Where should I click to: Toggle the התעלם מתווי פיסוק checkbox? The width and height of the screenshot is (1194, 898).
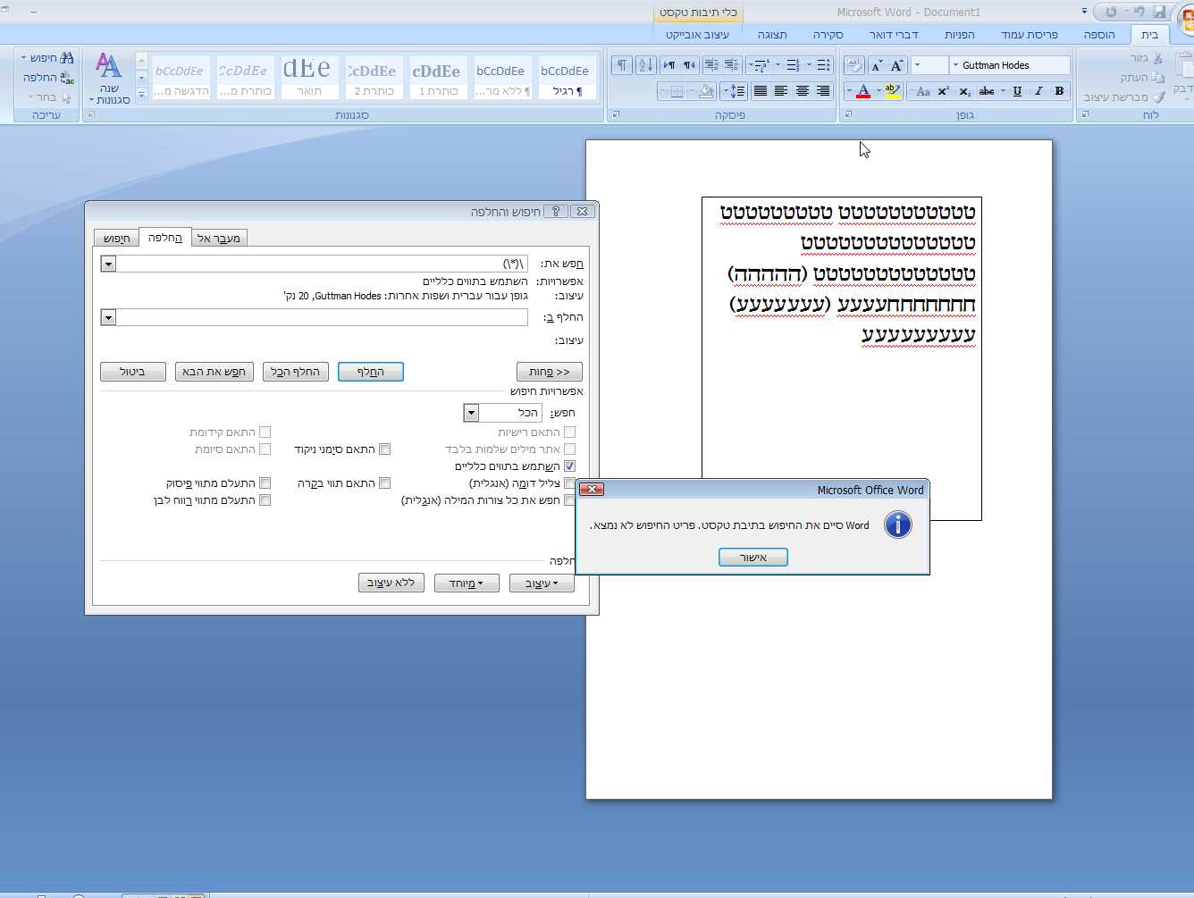[x=265, y=483]
